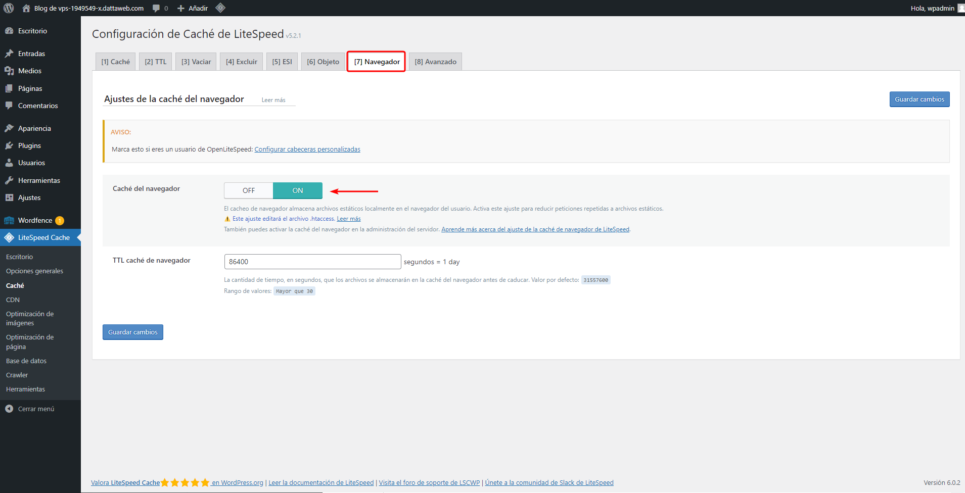Click Ajustes settings icon in sidebar
The height and width of the screenshot is (493, 965).
click(x=9, y=198)
